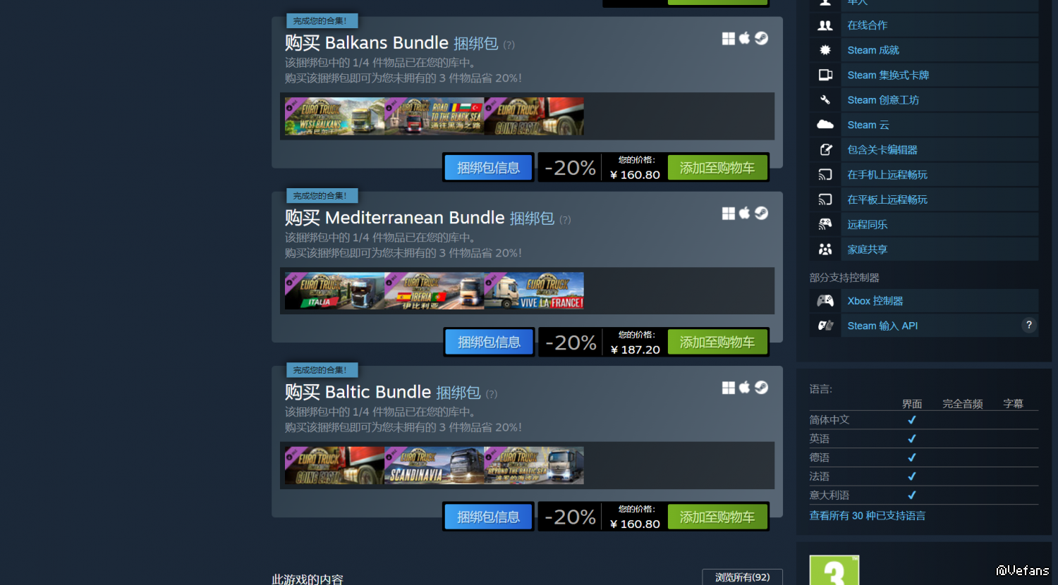Click the 家庭共享 family sharing icon
The height and width of the screenshot is (585, 1058).
[x=825, y=250]
